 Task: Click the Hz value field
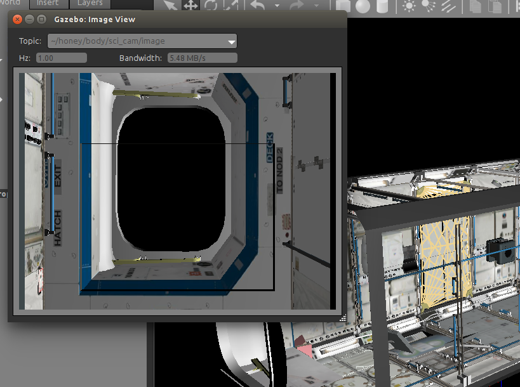(x=61, y=58)
